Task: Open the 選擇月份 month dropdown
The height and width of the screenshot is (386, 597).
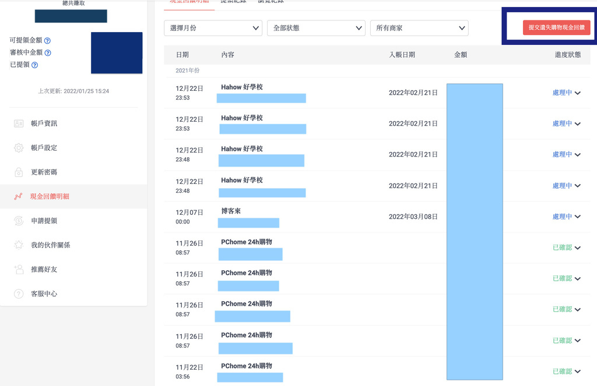Action: tap(213, 28)
